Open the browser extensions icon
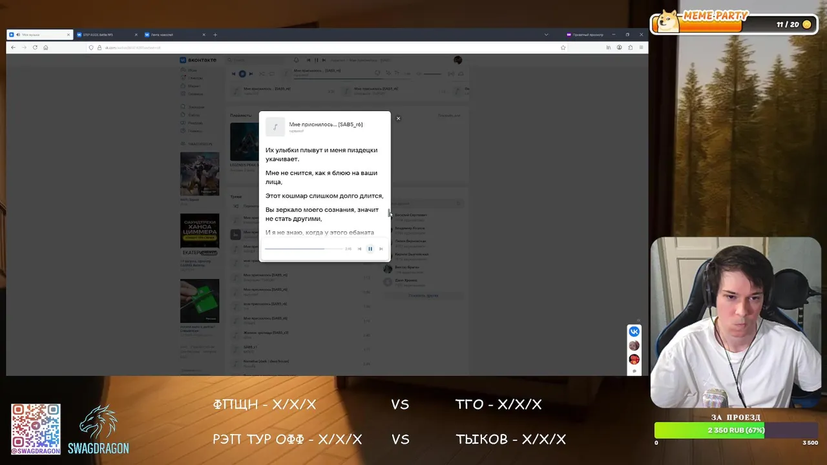 (x=630, y=47)
